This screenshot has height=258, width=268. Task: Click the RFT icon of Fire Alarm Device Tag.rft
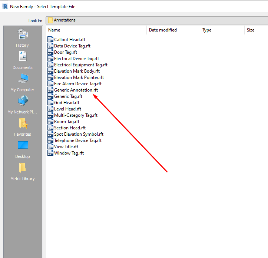pos(50,84)
